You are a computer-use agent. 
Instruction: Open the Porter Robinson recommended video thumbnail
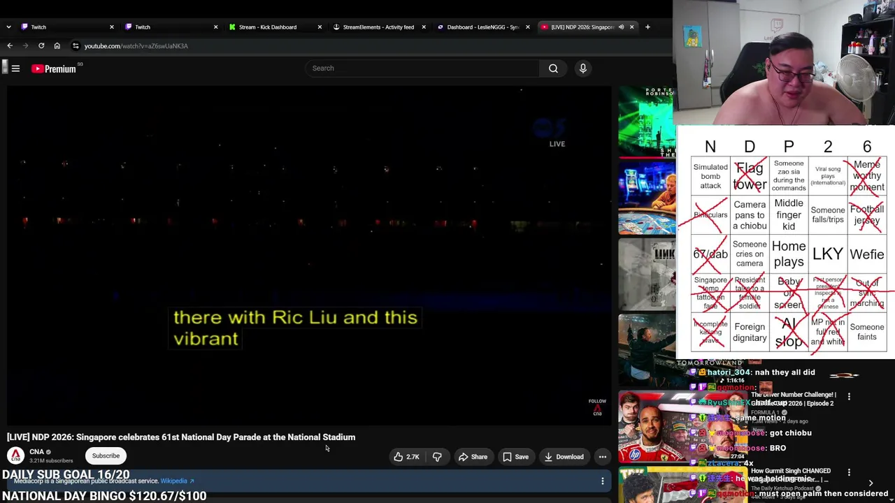click(646, 121)
